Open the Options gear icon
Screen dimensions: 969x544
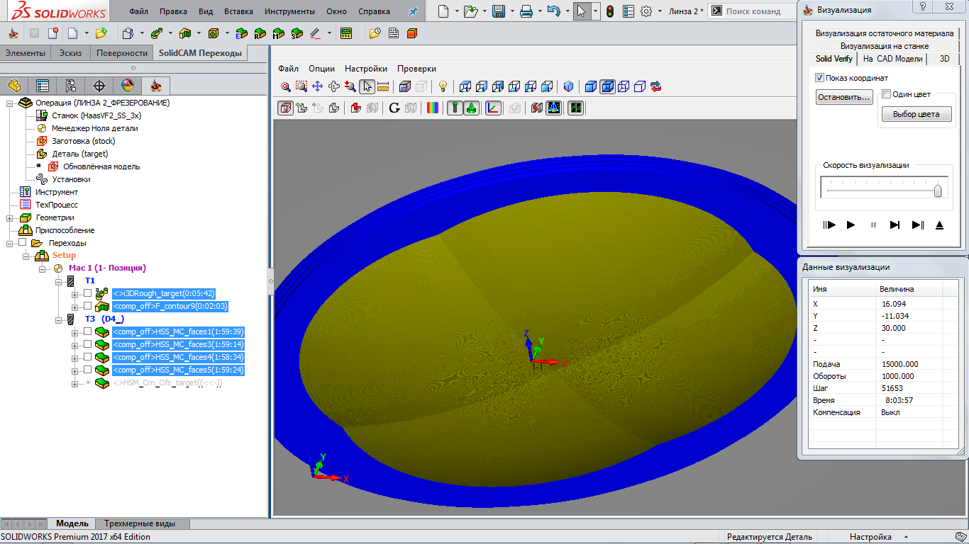[x=646, y=11]
